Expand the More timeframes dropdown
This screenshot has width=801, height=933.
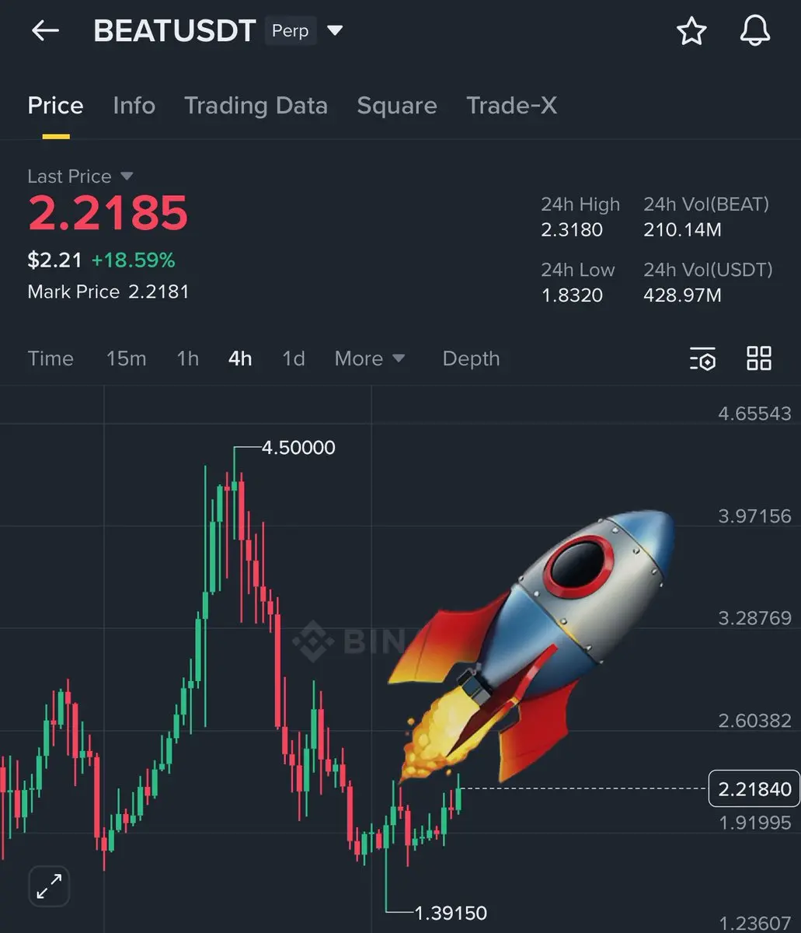coord(370,358)
